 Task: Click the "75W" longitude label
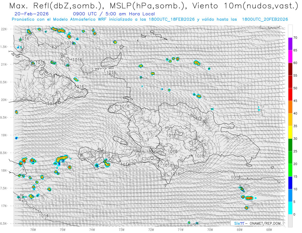click(x=62, y=229)
